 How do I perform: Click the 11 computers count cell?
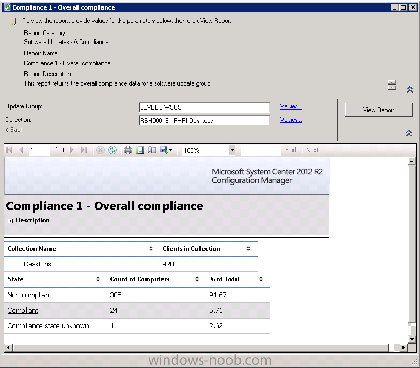tap(114, 326)
